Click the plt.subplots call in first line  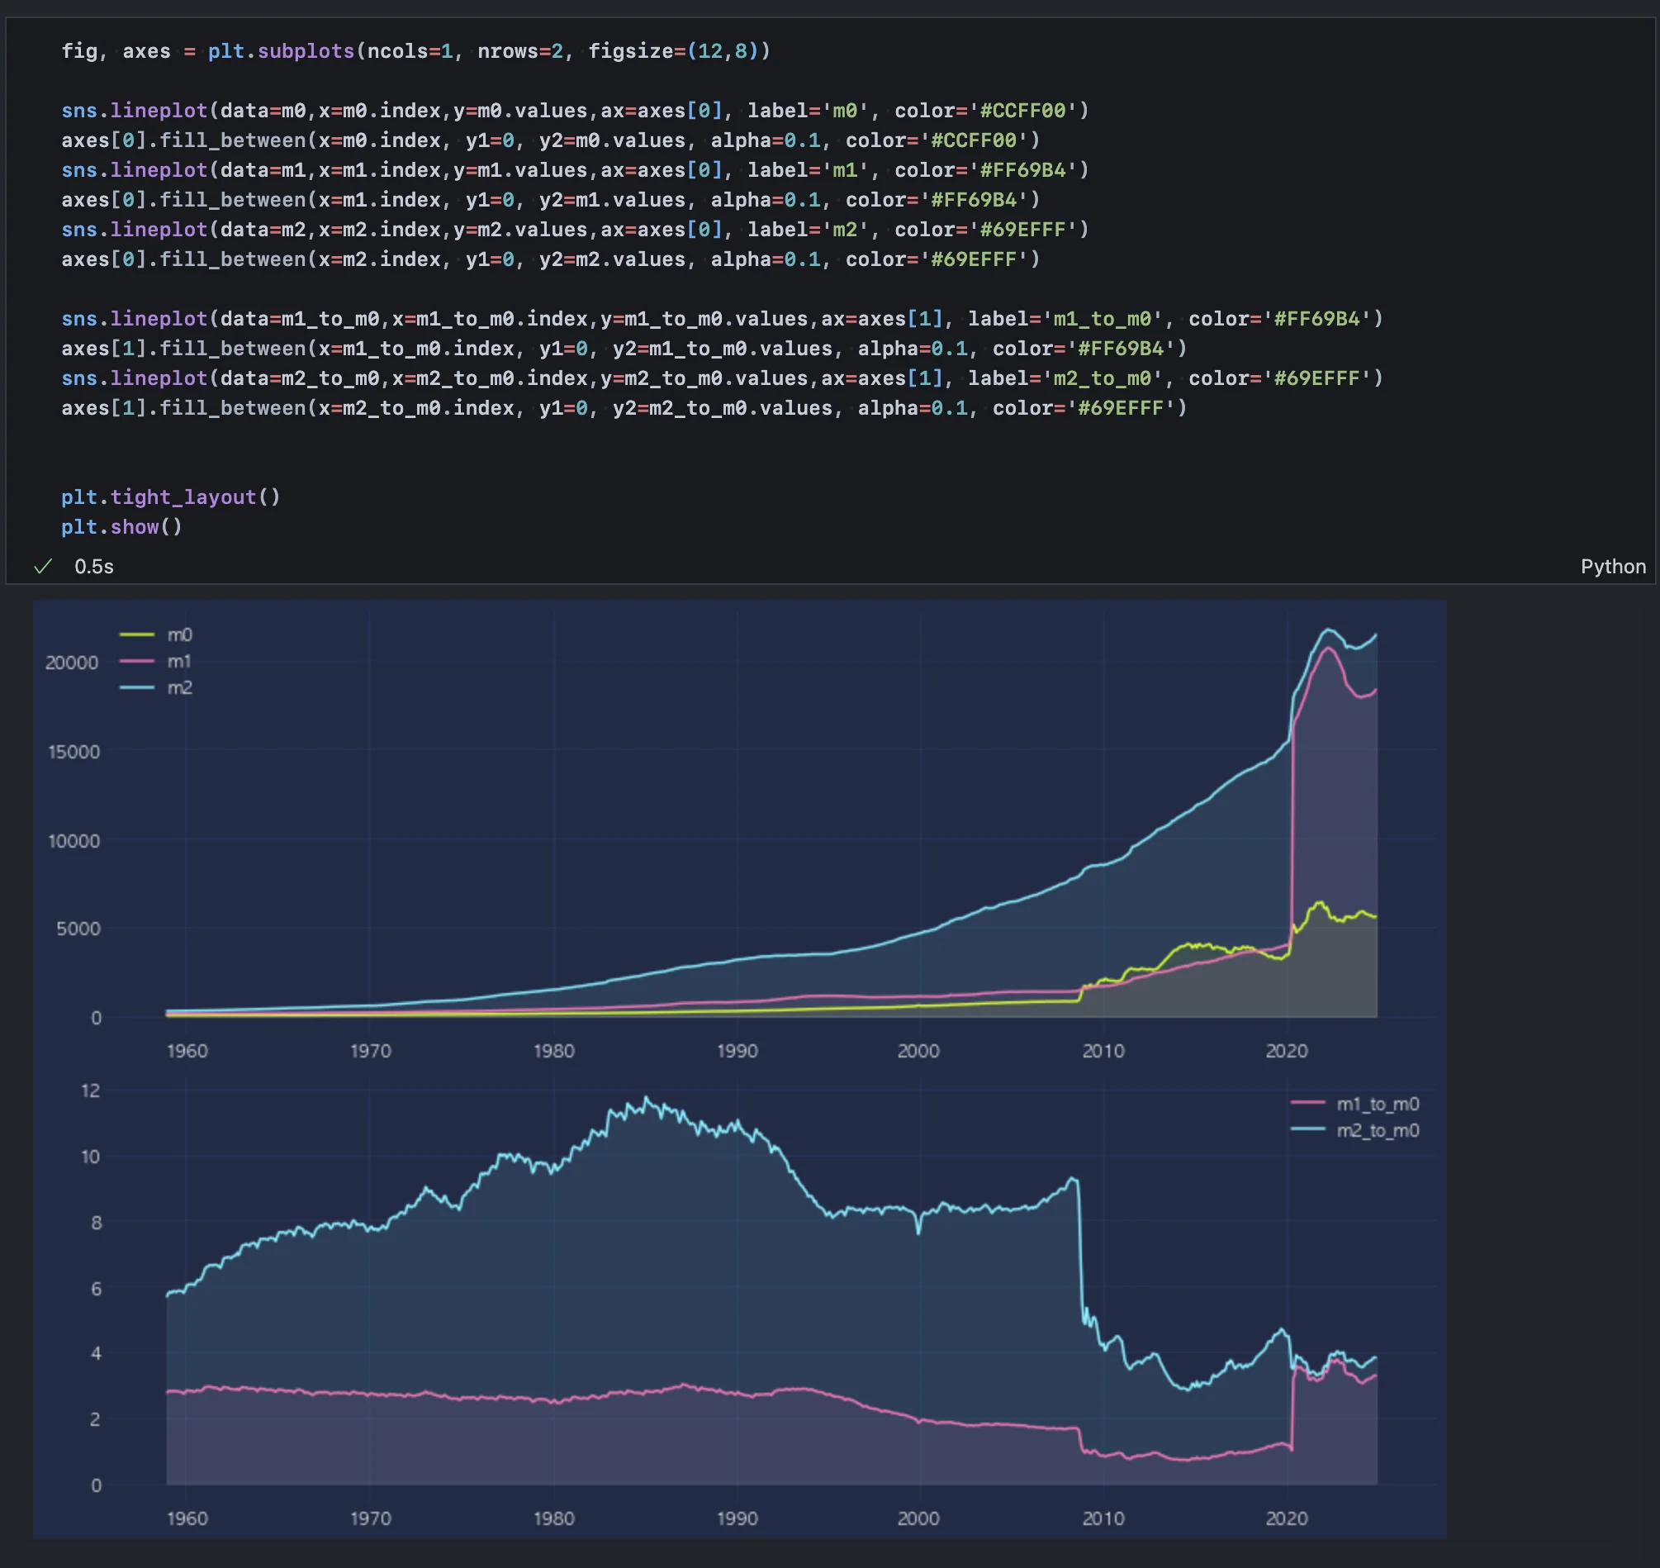pos(281,52)
